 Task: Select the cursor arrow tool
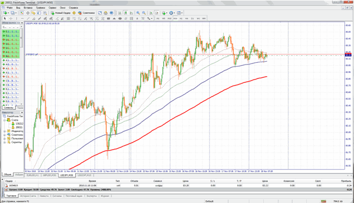click(5, 18)
